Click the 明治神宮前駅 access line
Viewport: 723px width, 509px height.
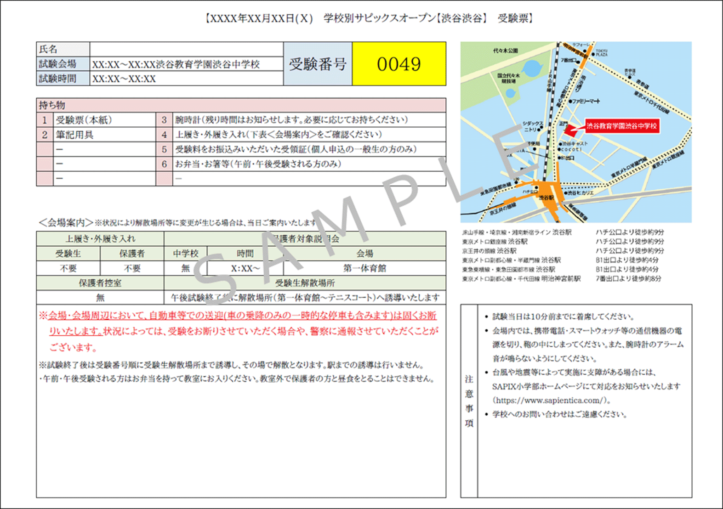[x=521, y=279]
